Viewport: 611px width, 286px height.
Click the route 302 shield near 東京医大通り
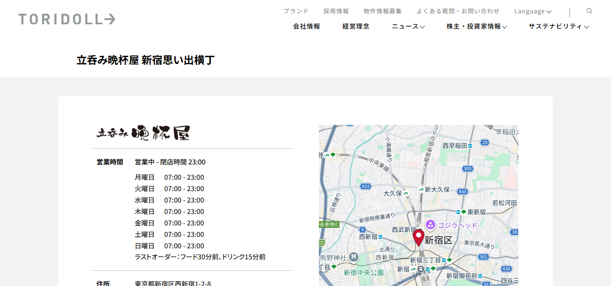483,257
